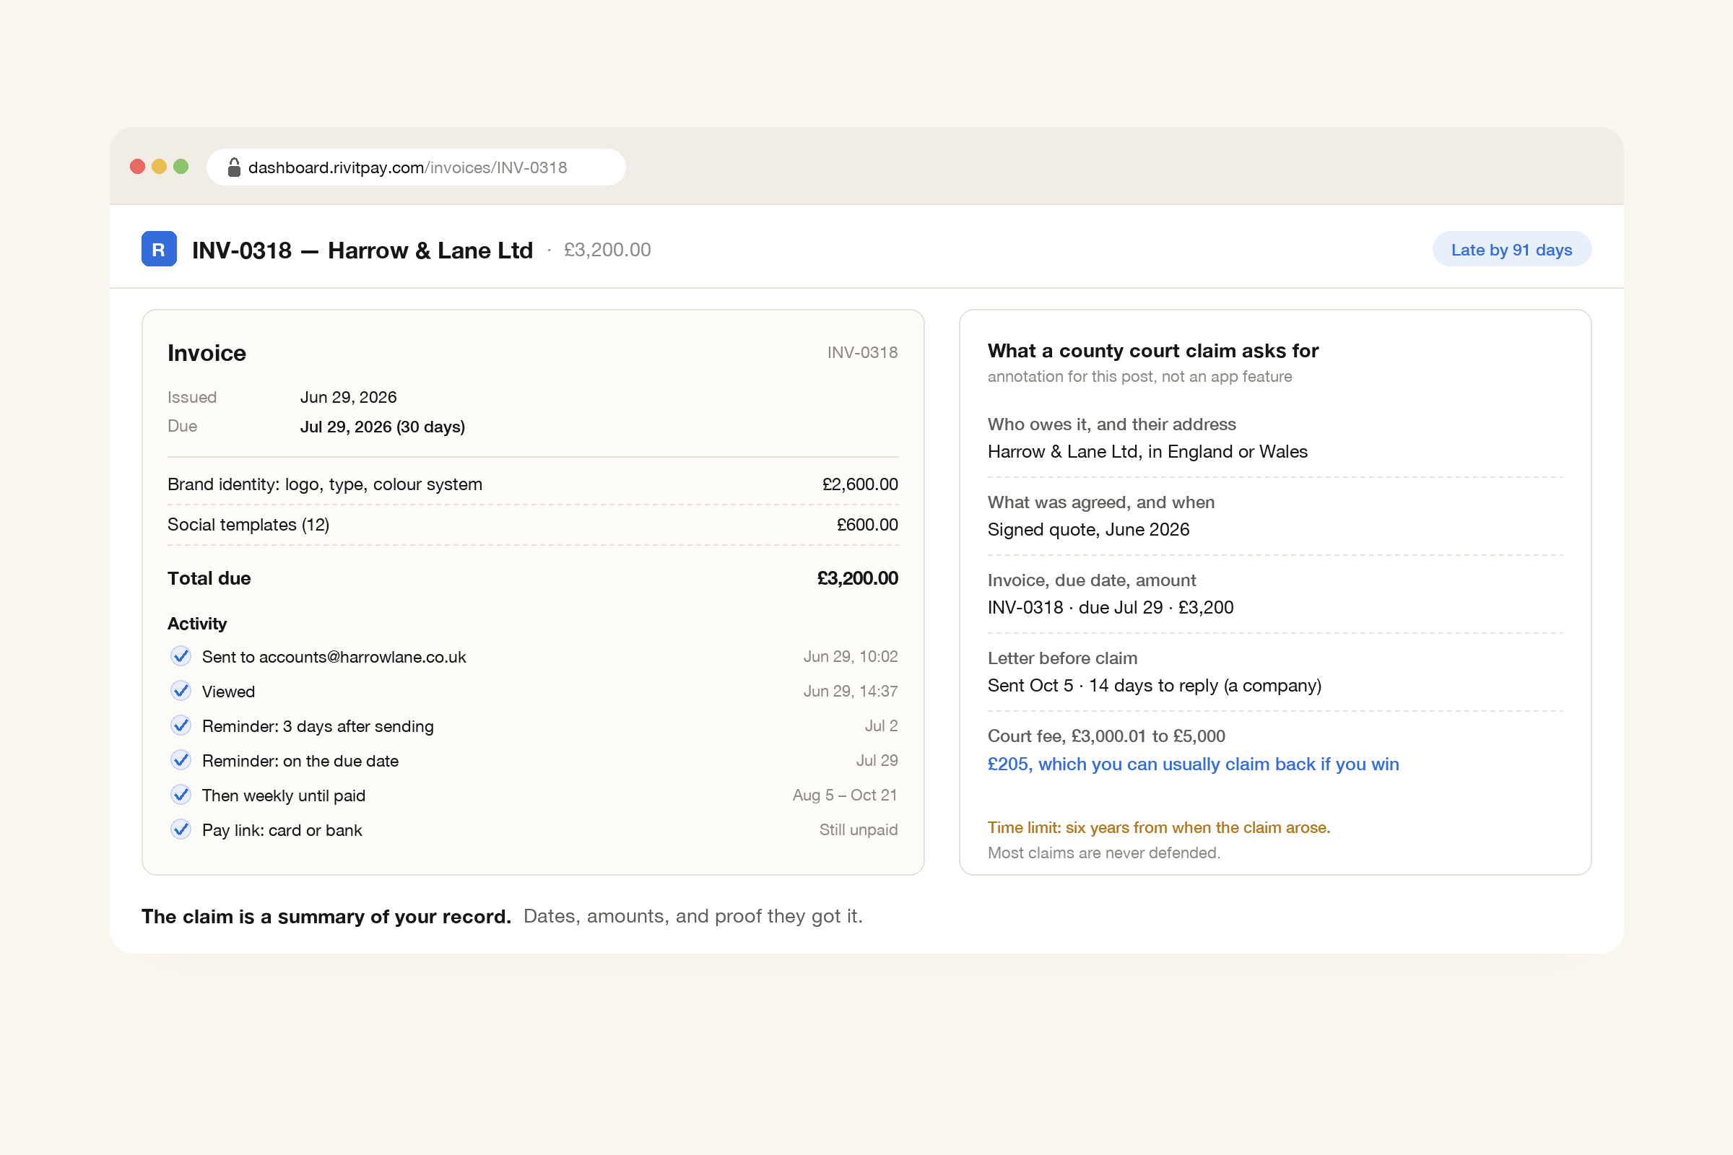Click the check icon beside 'Sent to accounts@harrowlane.co.uk'
Screen dimensions: 1733x1155
pyautogui.click(x=181, y=655)
